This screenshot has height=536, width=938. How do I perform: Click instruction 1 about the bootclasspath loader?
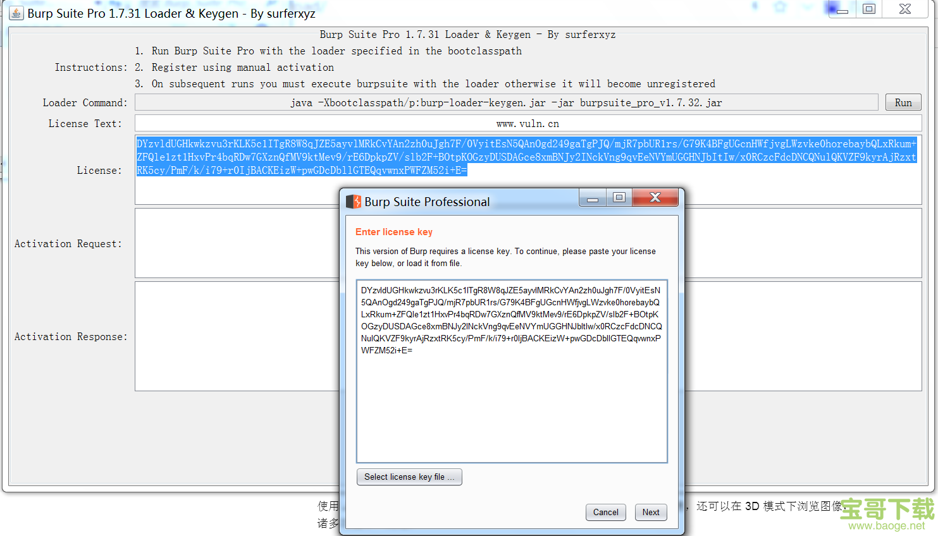point(328,51)
